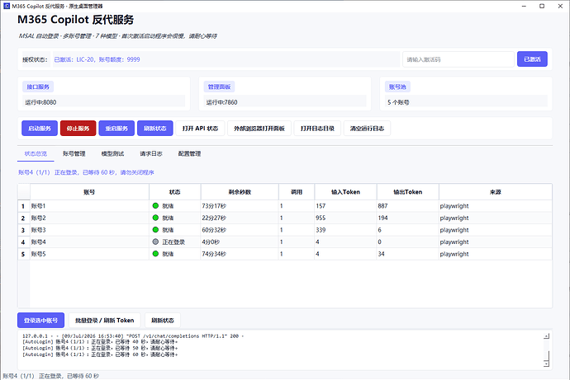Select the 账号2 cell
Image resolution: width=570 pixels, height=380 pixels.
(x=89, y=218)
